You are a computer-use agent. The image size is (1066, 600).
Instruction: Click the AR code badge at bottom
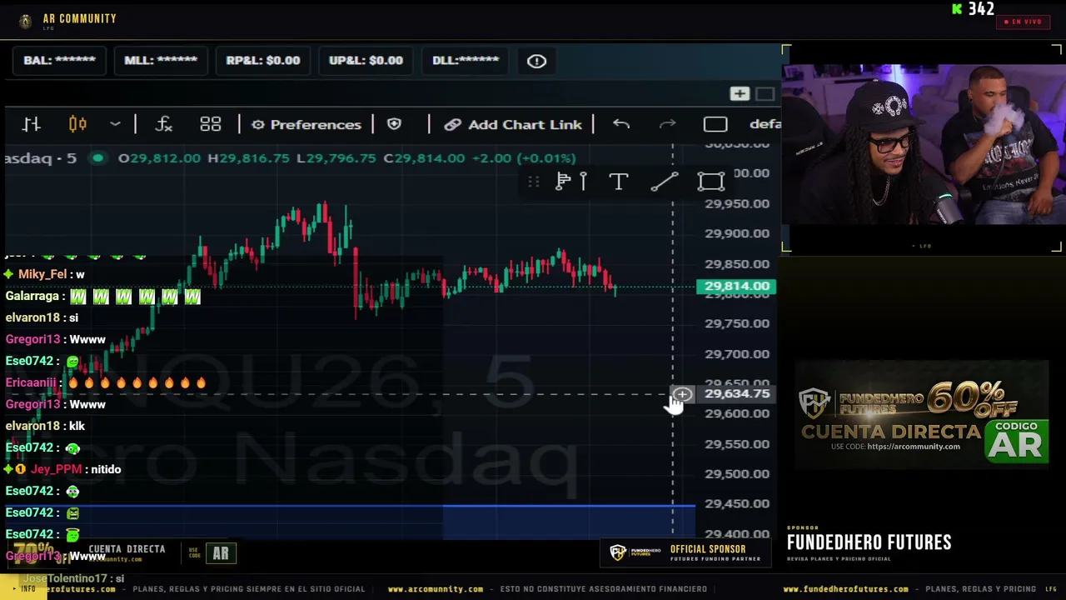[221, 553]
